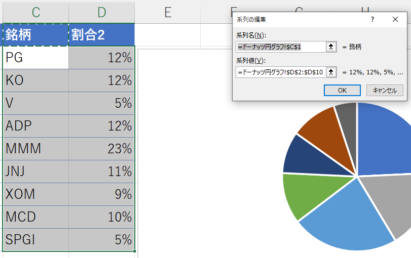Select the KO cell

(35, 80)
